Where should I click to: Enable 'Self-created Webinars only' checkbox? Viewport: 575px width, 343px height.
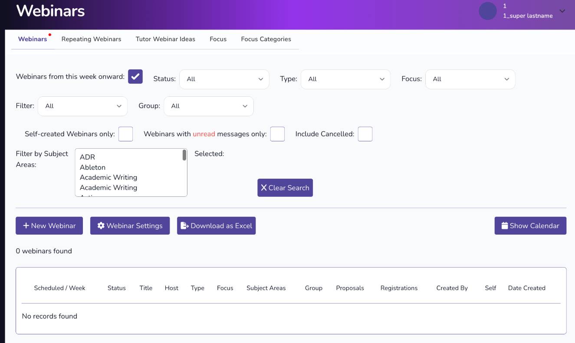(125, 134)
